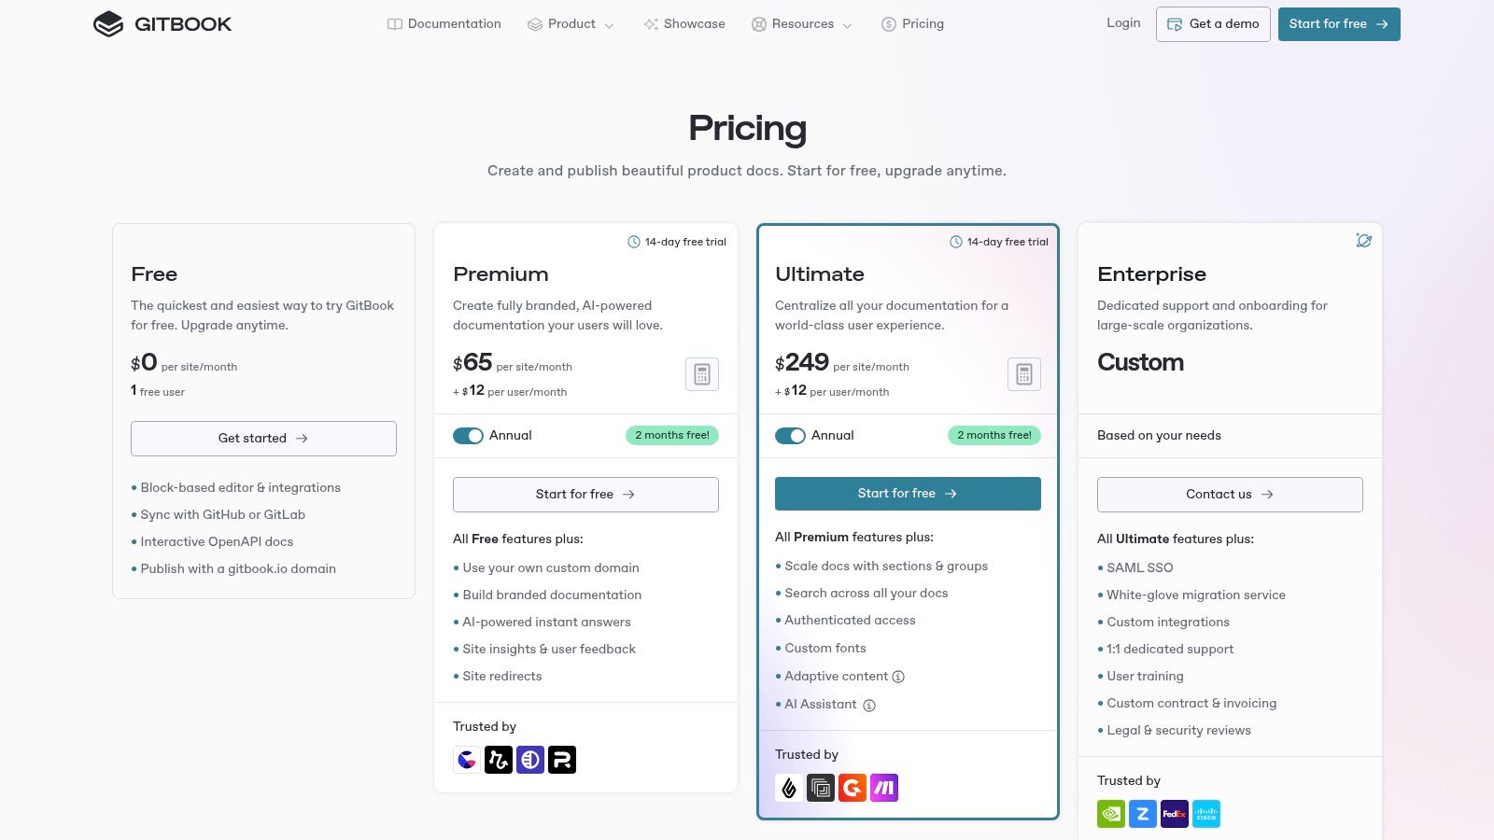Click the GitBook logo icon

pos(108,24)
